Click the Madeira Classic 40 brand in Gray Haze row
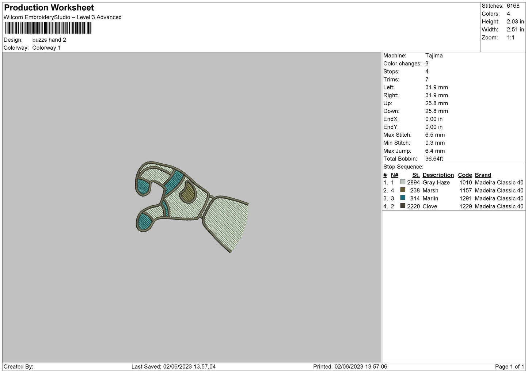Viewport: 528px width, 373px height. click(x=499, y=183)
